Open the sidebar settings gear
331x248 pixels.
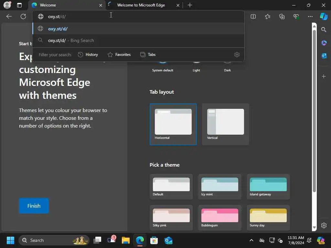324,225
